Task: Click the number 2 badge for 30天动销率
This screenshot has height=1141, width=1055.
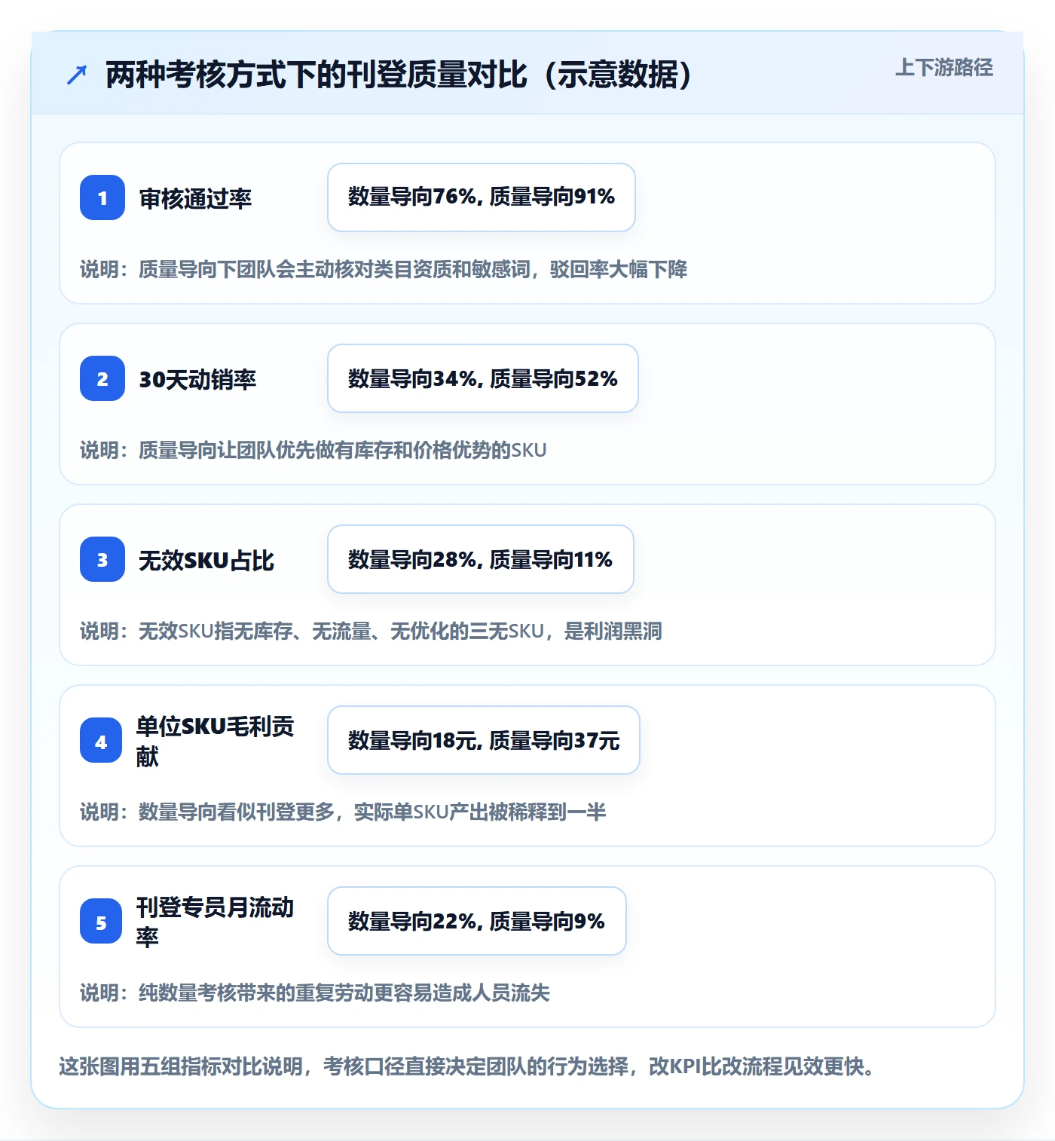Action: tap(102, 378)
